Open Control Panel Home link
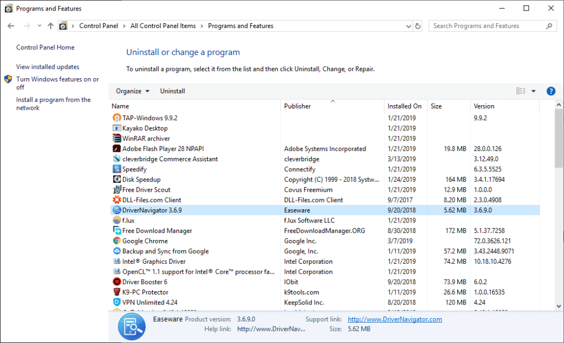This screenshot has width=564, height=343. pyautogui.click(x=45, y=47)
